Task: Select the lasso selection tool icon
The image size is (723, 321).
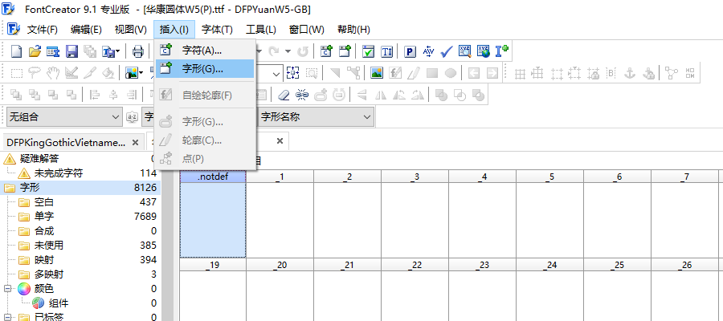Action: (x=35, y=73)
